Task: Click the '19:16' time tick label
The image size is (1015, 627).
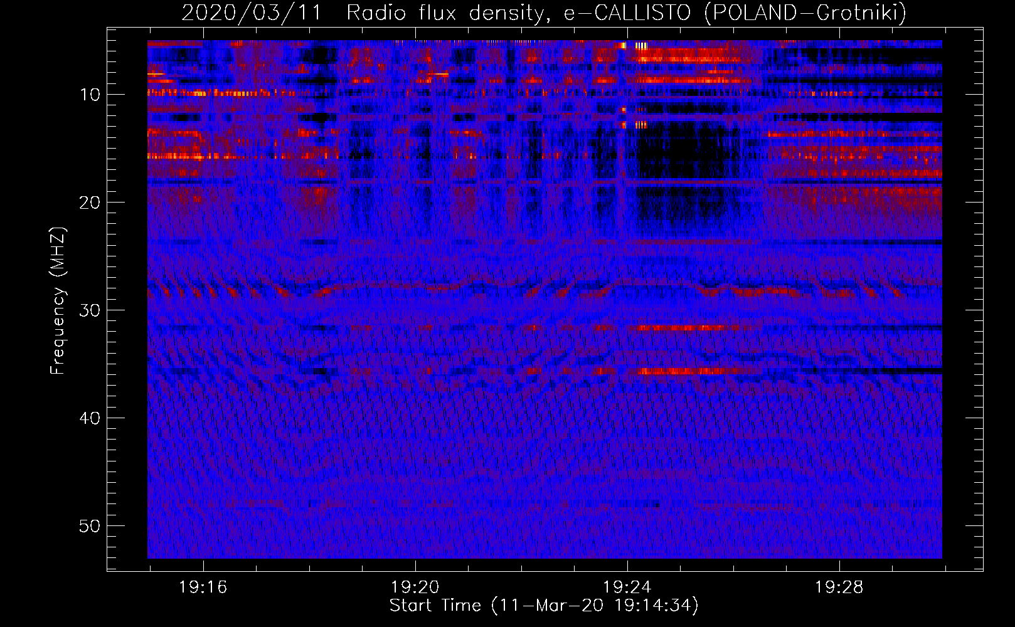Action: pos(203,587)
